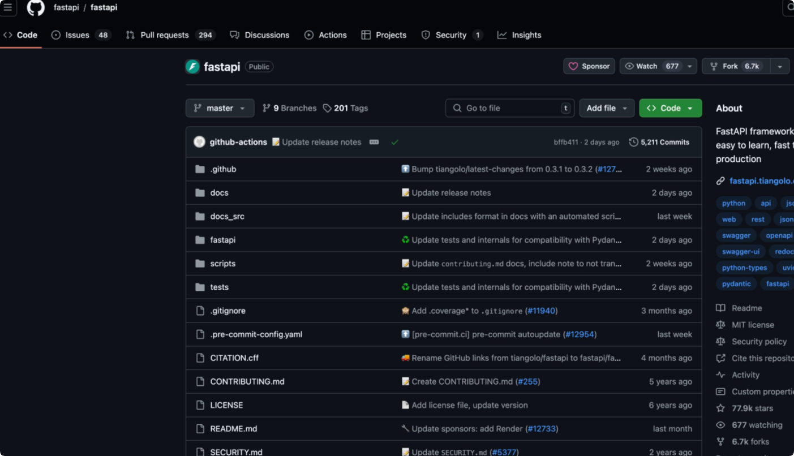This screenshot has height=456, width=794.
Task: Open the green Code dropdown button
Action: point(671,108)
